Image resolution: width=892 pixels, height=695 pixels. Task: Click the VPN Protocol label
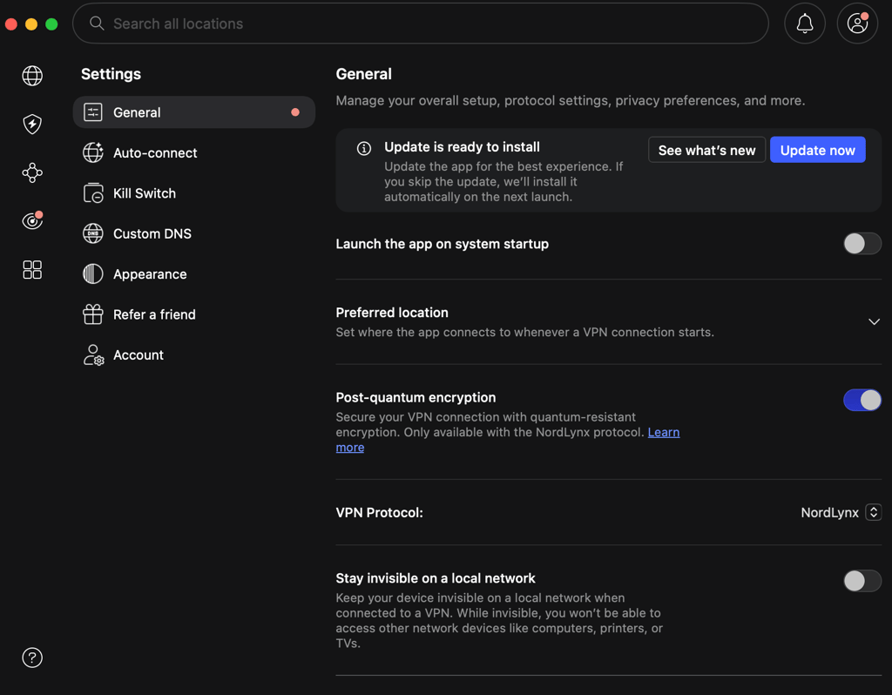point(380,512)
